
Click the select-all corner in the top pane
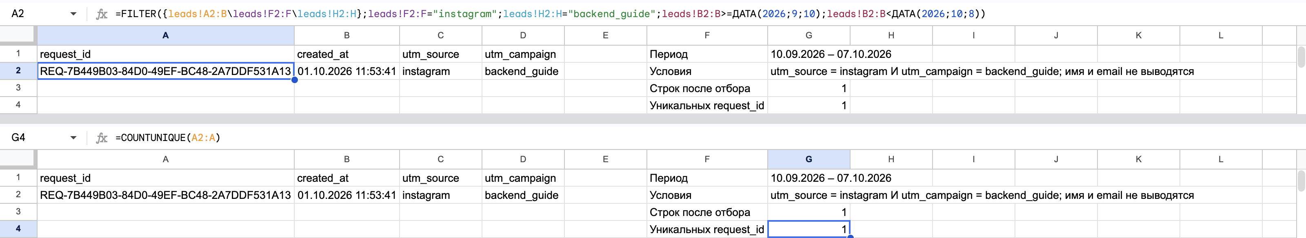click(18, 35)
